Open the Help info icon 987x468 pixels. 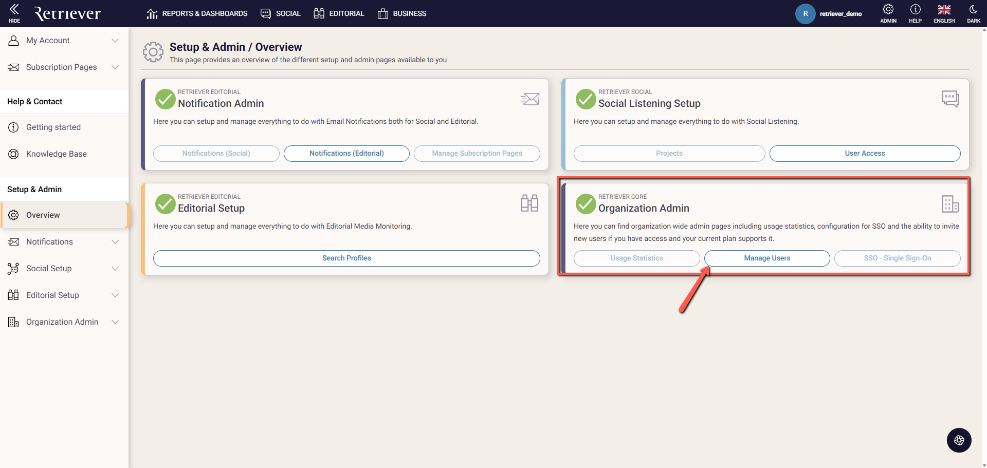pos(915,9)
